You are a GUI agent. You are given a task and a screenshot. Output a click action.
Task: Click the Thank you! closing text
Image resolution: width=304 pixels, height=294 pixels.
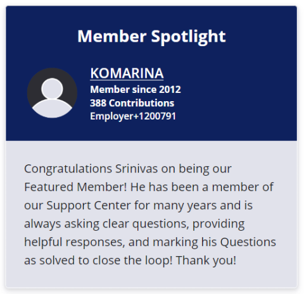pyautogui.click(x=206, y=260)
